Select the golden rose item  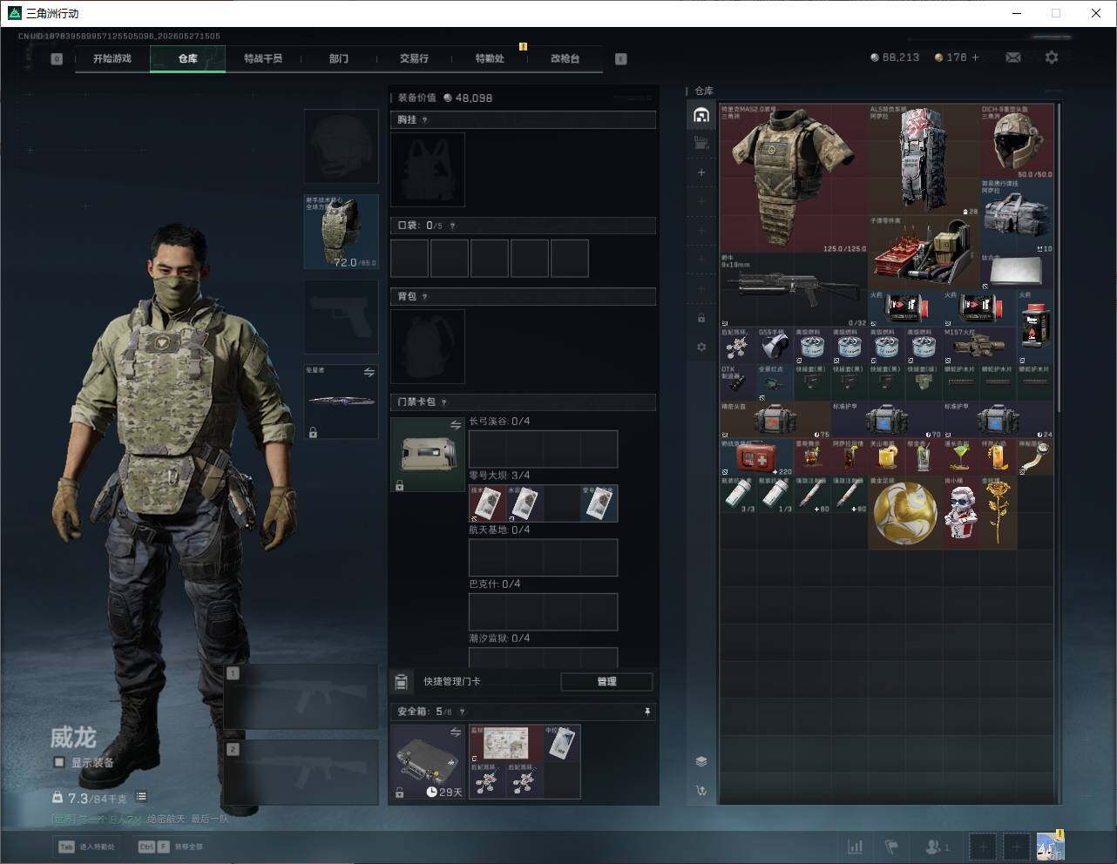tap(998, 511)
